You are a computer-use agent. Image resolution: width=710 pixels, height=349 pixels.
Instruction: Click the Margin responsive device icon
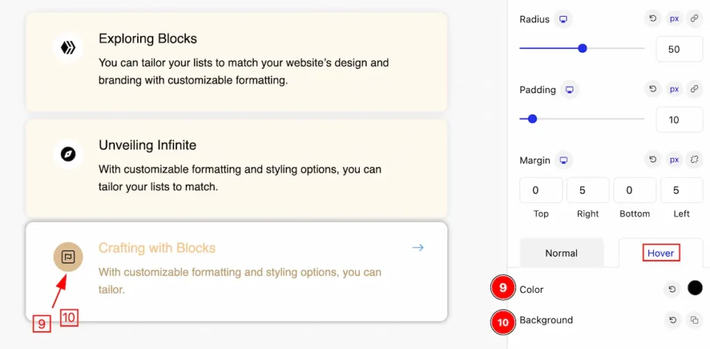pos(564,160)
